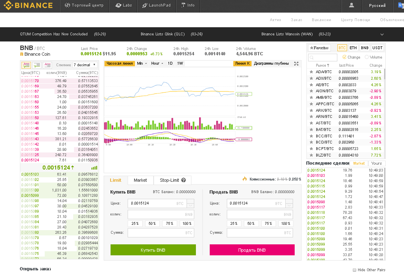Show buy orders only view icon
Screen dimensions: 404x272
pos(37,65)
